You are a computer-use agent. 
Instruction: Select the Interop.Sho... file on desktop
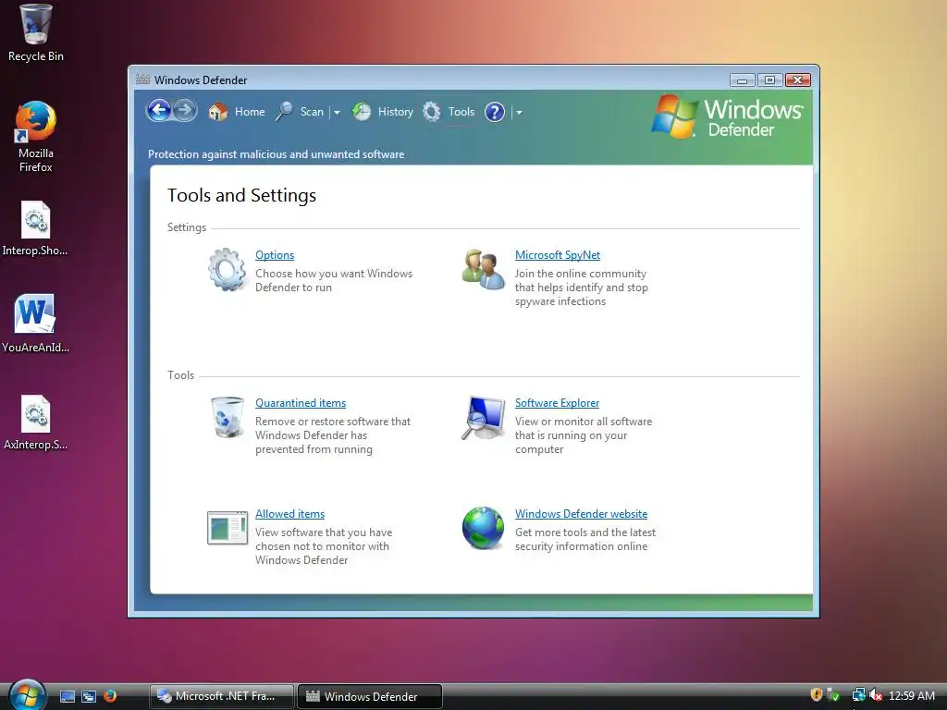[x=35, y=228]
